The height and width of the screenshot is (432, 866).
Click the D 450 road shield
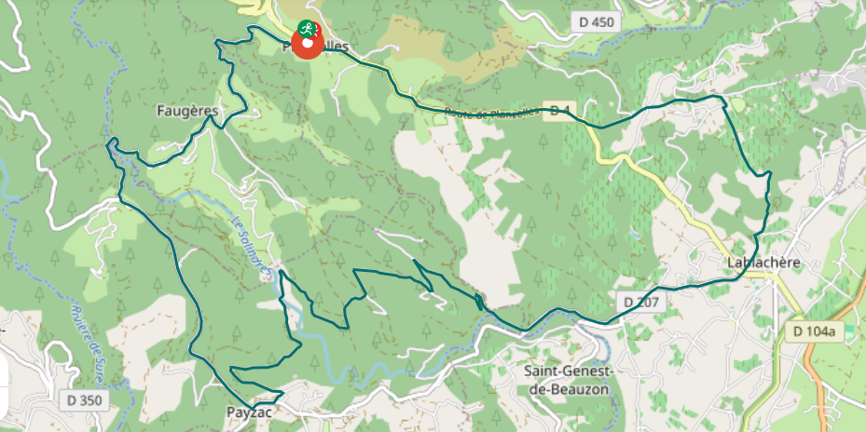(x=596, y=22)
